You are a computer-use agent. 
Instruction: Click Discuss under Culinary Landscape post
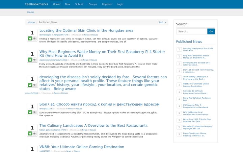[93, 130]
